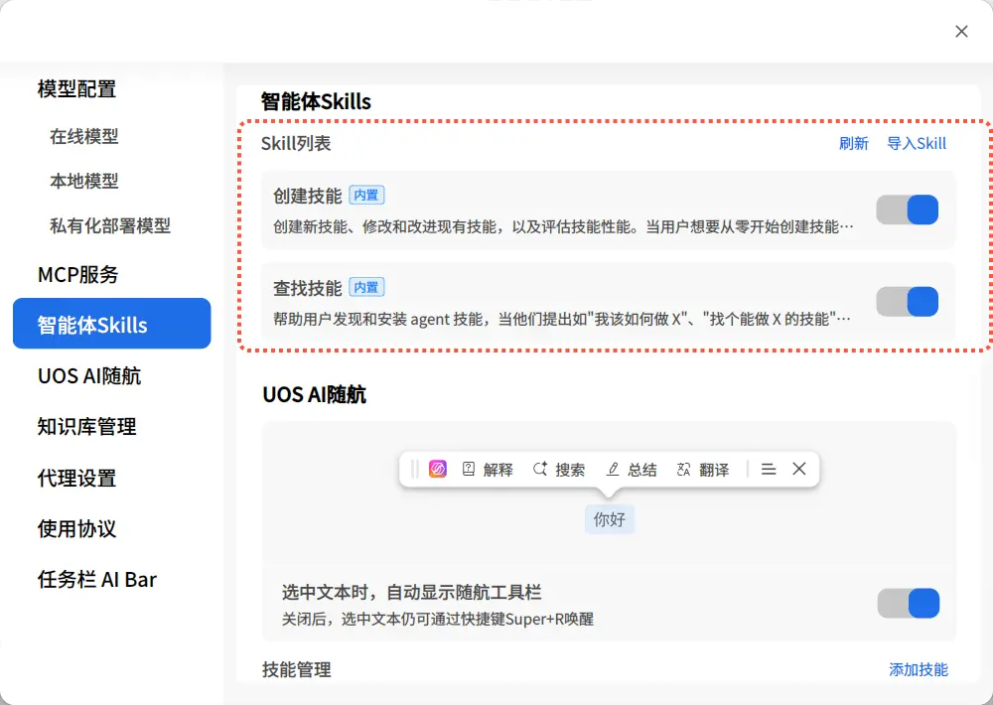The width and height of the screenshot is (993, 705).
Task: Open the 模型配置 section in sidebar
Action: click(x=76, y=89)
